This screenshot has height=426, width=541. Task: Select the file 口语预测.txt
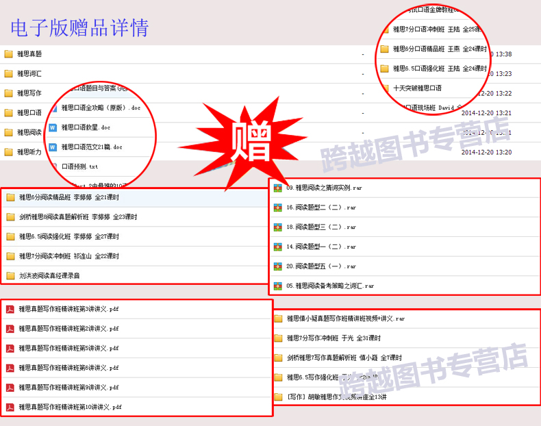[79, 166]
